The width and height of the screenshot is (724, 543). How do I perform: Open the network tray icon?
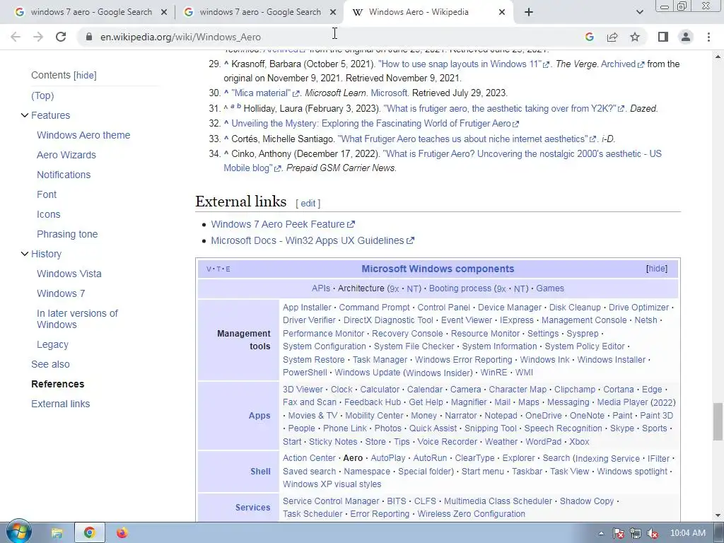click(x=636, y=533)
